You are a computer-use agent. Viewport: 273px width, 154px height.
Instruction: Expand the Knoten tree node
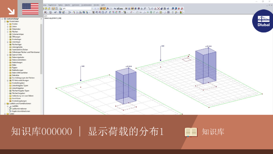(x=8, y=24)
